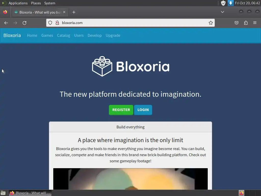Click the reload page icon

24,23
